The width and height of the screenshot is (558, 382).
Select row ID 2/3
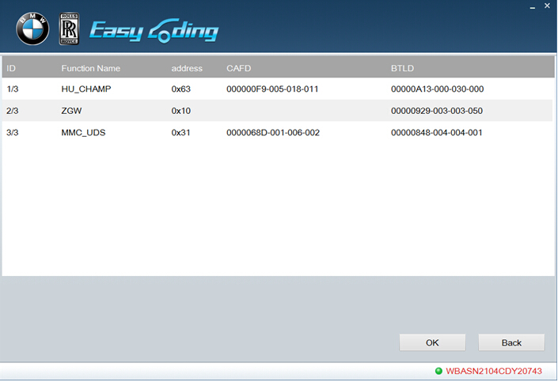(13, 111)
